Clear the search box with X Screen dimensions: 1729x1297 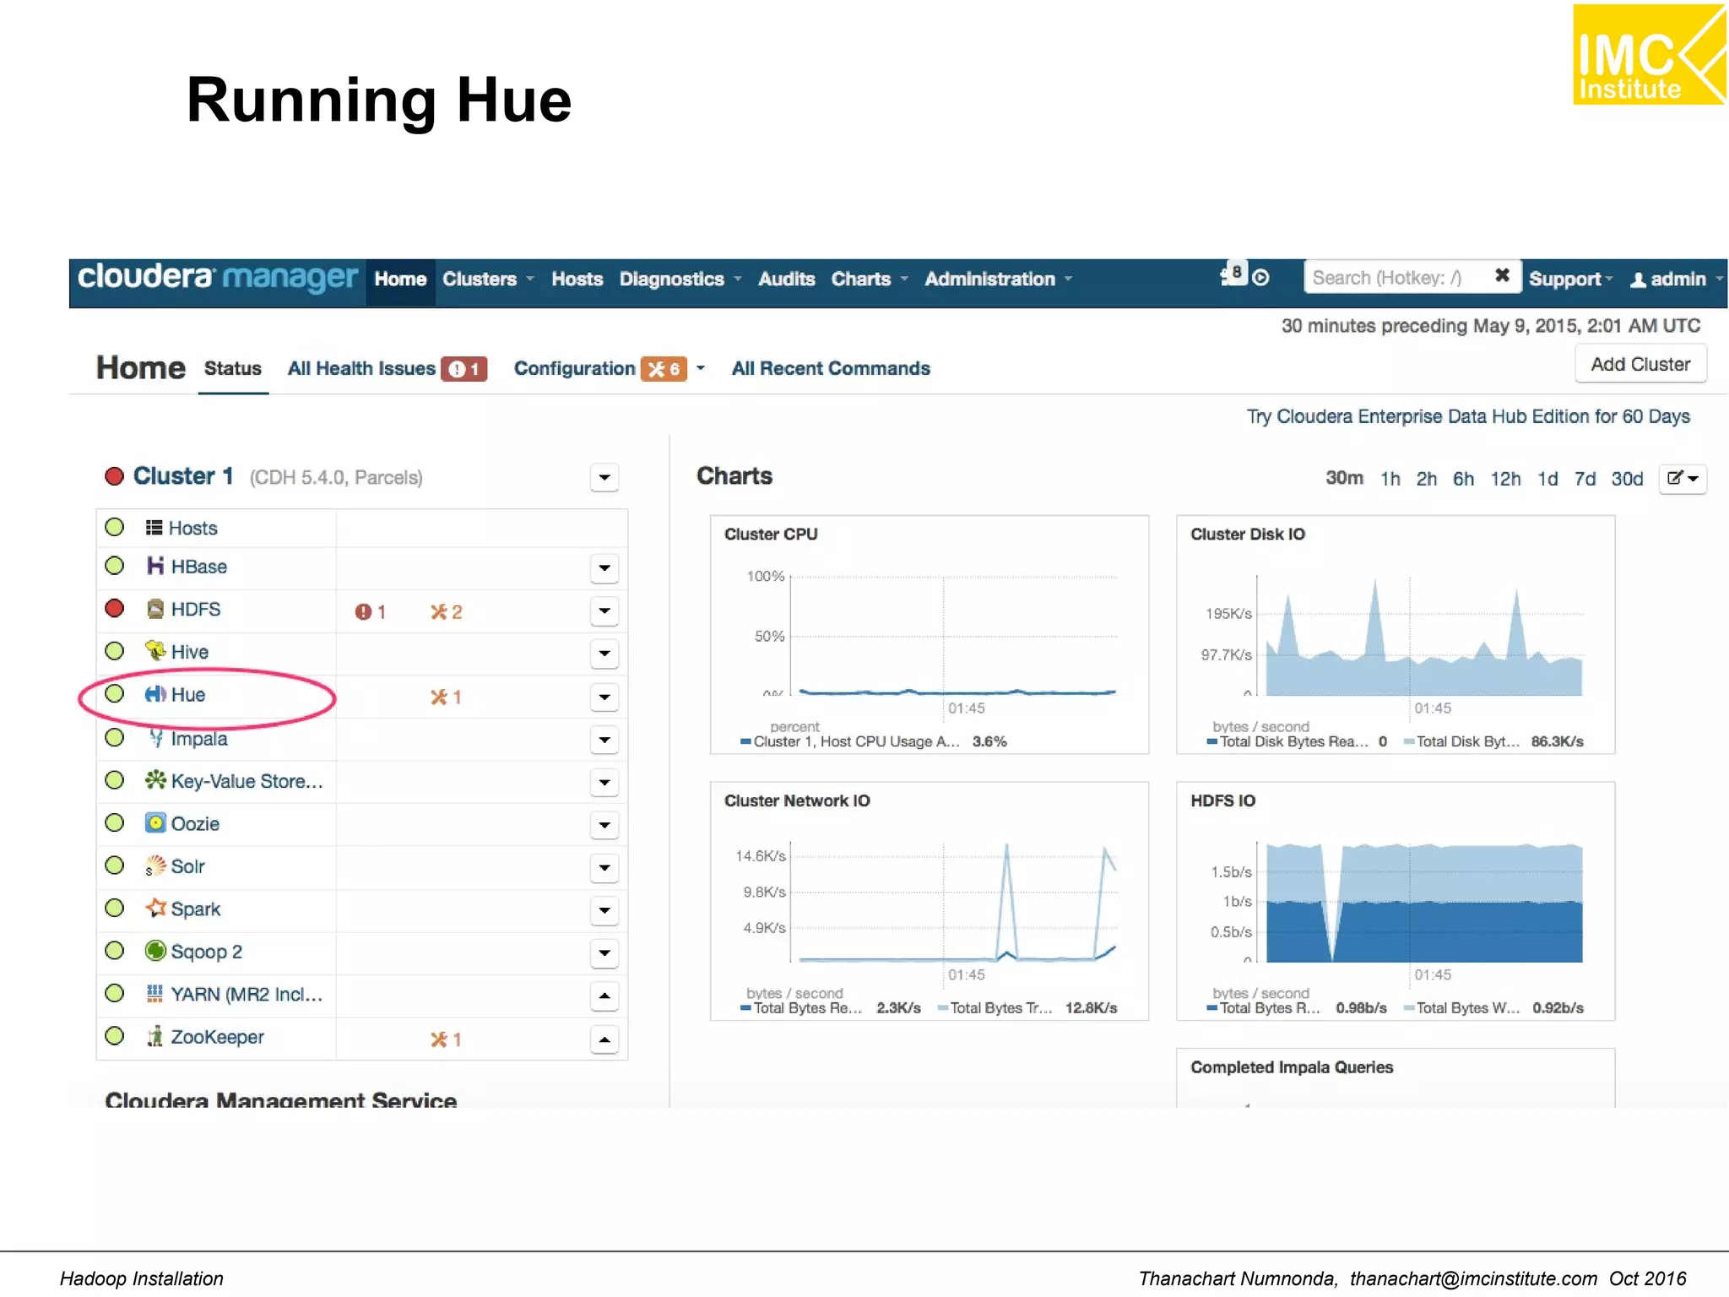[1502, 275]
